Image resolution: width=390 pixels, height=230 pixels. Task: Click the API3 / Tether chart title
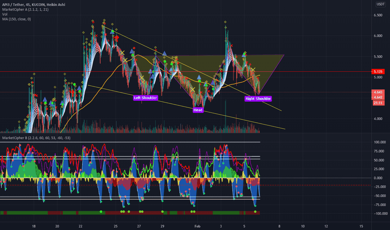(x=33, y=5)
